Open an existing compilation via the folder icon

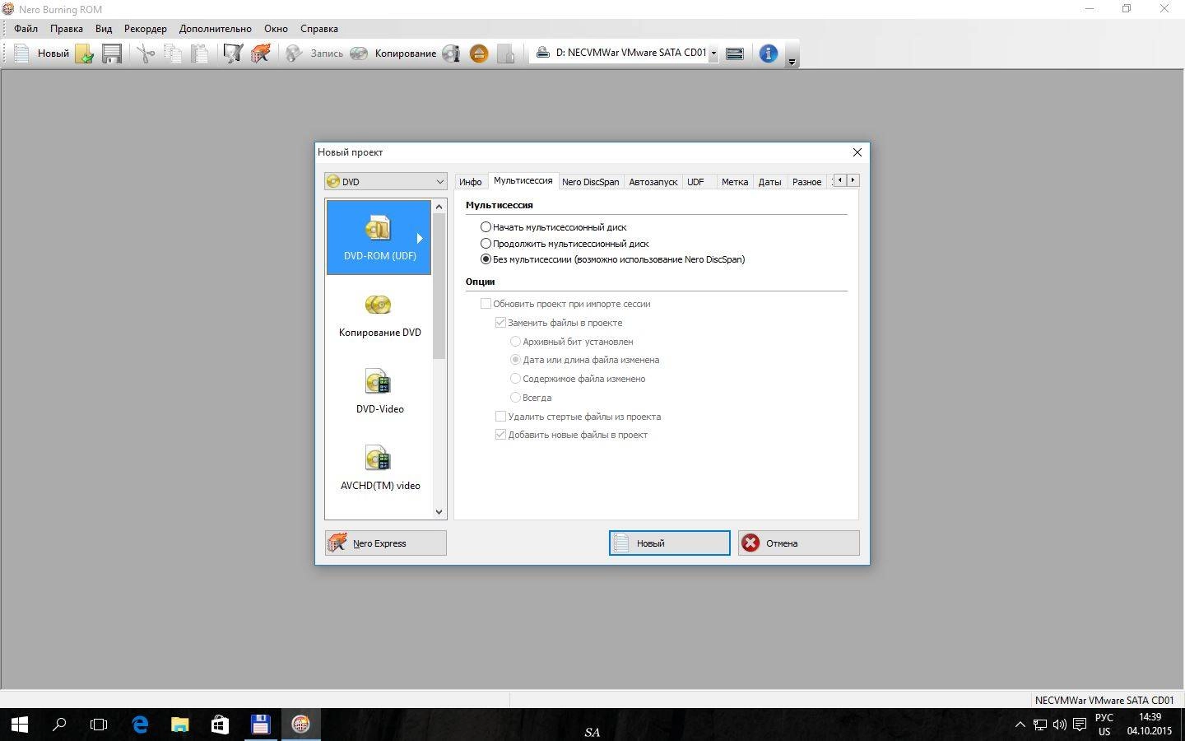point(84,54)
